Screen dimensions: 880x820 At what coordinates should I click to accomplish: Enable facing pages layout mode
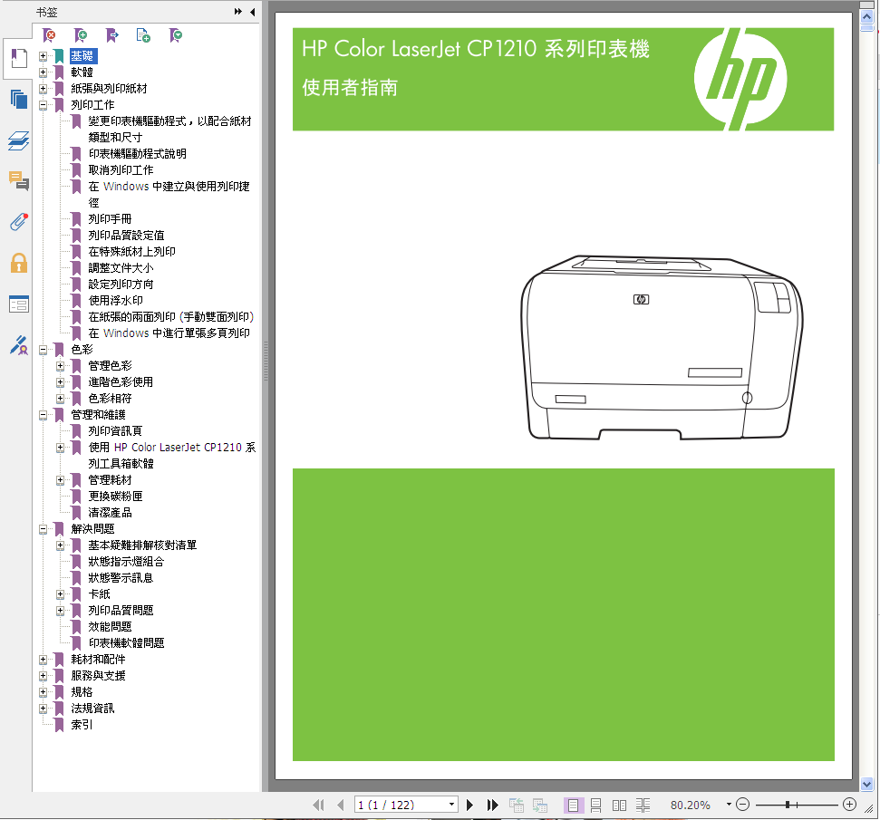click(x=620, y=806)
